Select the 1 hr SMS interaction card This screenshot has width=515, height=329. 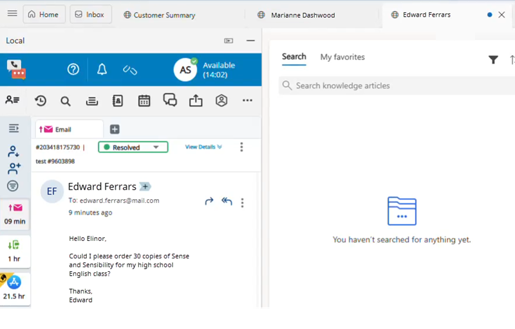click(14, 250)
